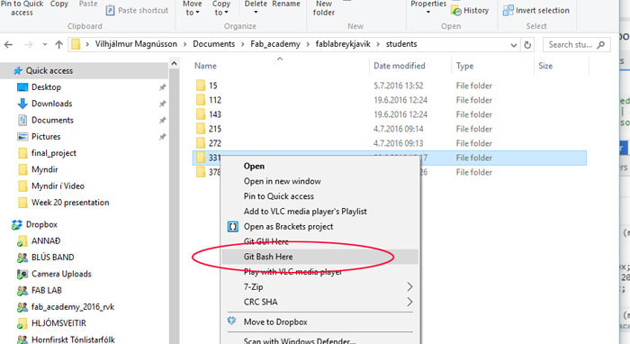The height and width of the screenshot is (344, 630).
Task: Click Invert selection icon
Action: coord(508,11)
